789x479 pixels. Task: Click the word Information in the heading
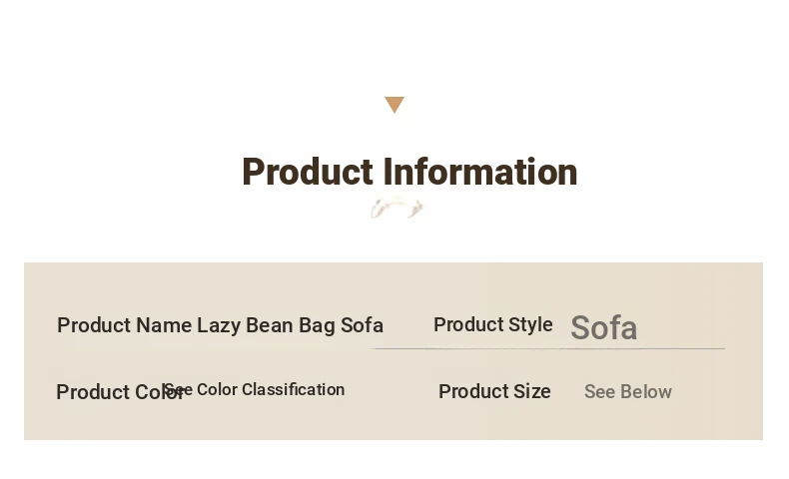coord(480,172)
